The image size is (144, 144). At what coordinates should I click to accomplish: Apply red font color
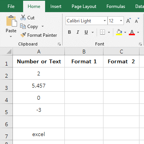pyautogui.click(x=132, y=32)
